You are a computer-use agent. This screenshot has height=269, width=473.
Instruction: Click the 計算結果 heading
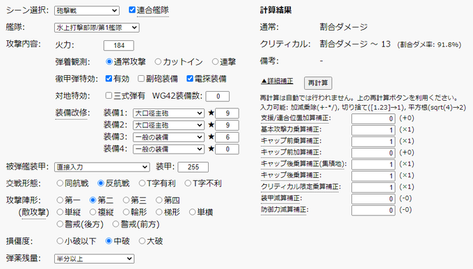pos(275,10)
